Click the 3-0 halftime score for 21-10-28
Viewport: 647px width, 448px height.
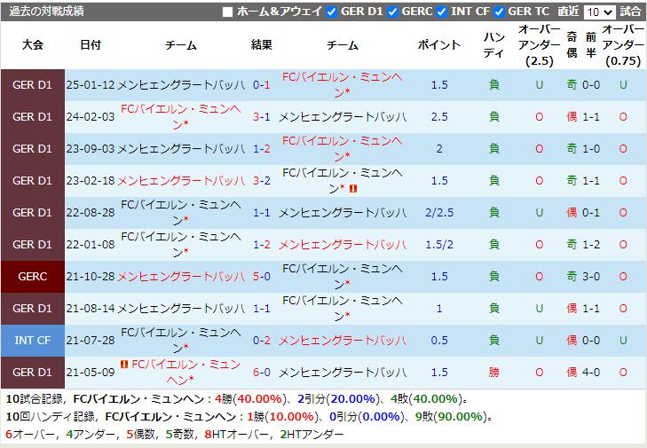[x=591, y=277]
